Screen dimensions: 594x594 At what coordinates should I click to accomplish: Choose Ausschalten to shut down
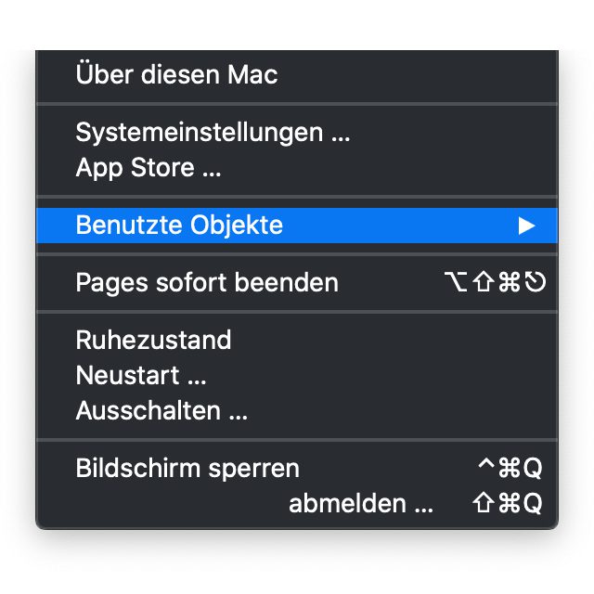click(x=161, y=410)
